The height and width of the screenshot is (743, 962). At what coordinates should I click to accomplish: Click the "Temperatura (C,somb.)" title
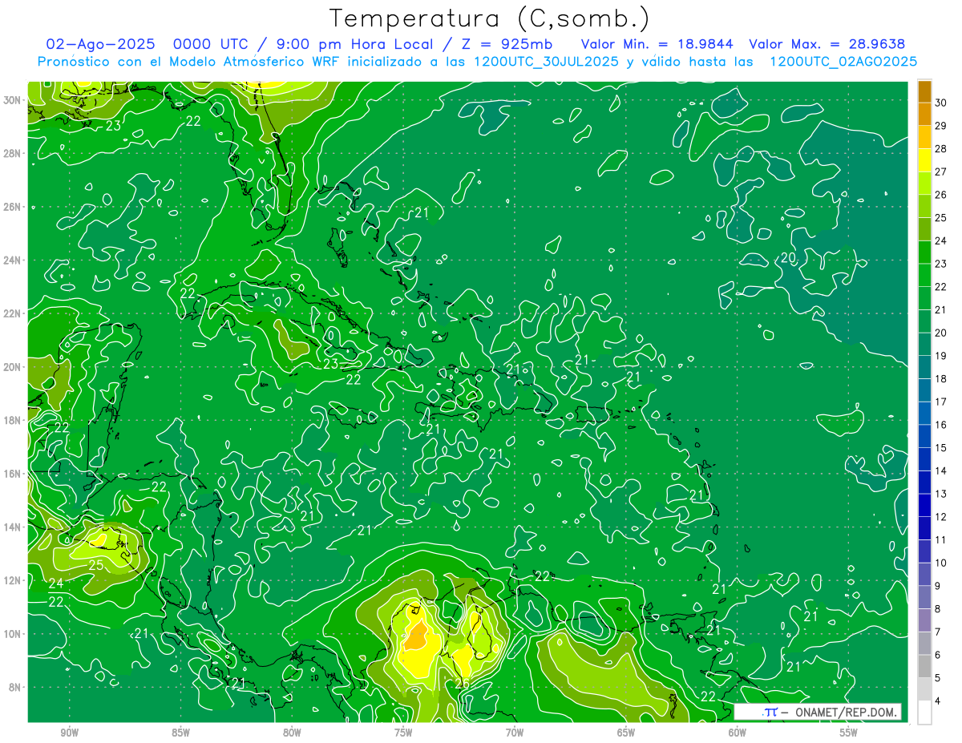490,18
